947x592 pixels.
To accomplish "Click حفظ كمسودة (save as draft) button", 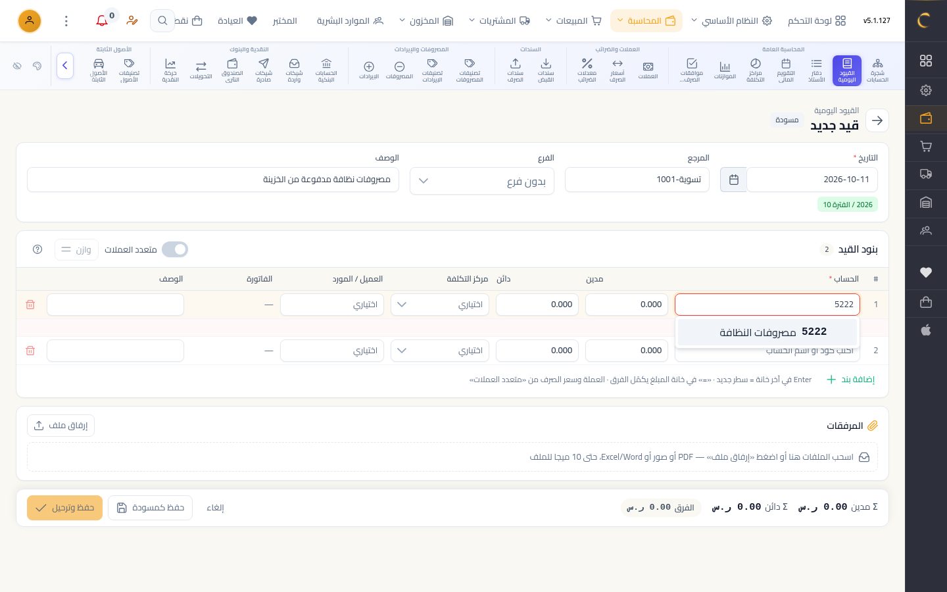I will [151, 508].
